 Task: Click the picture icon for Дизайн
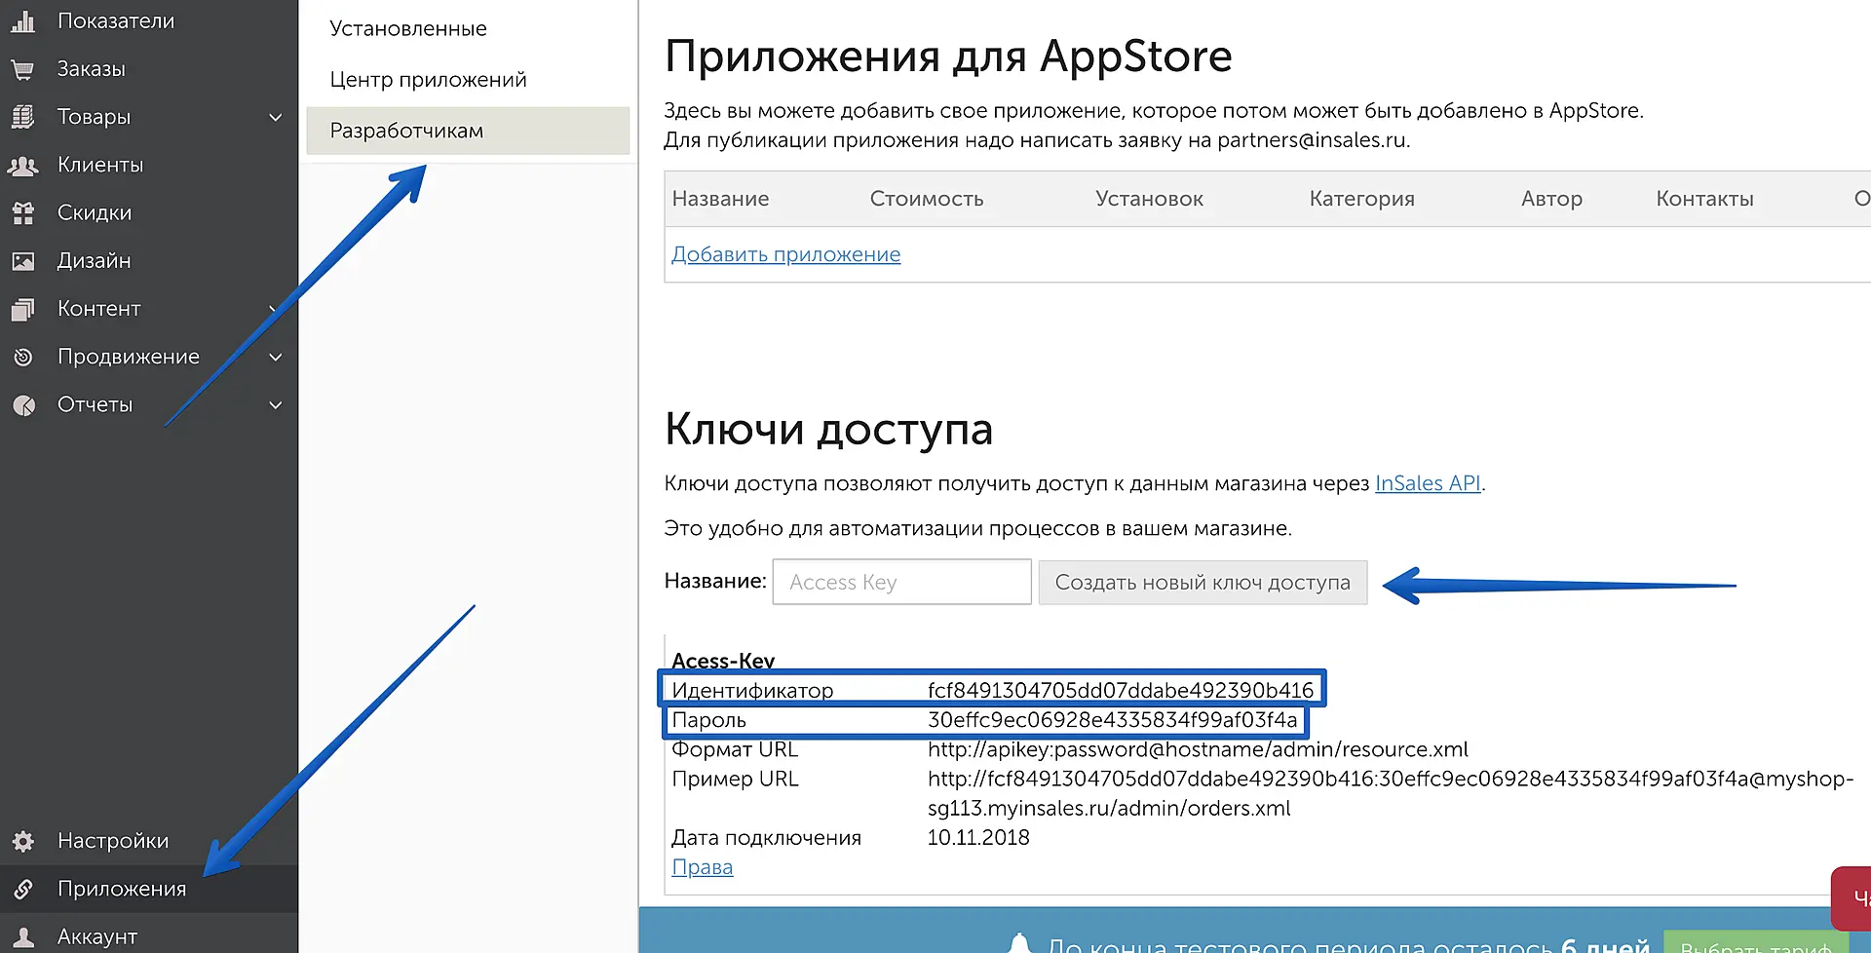coord(22,261)
